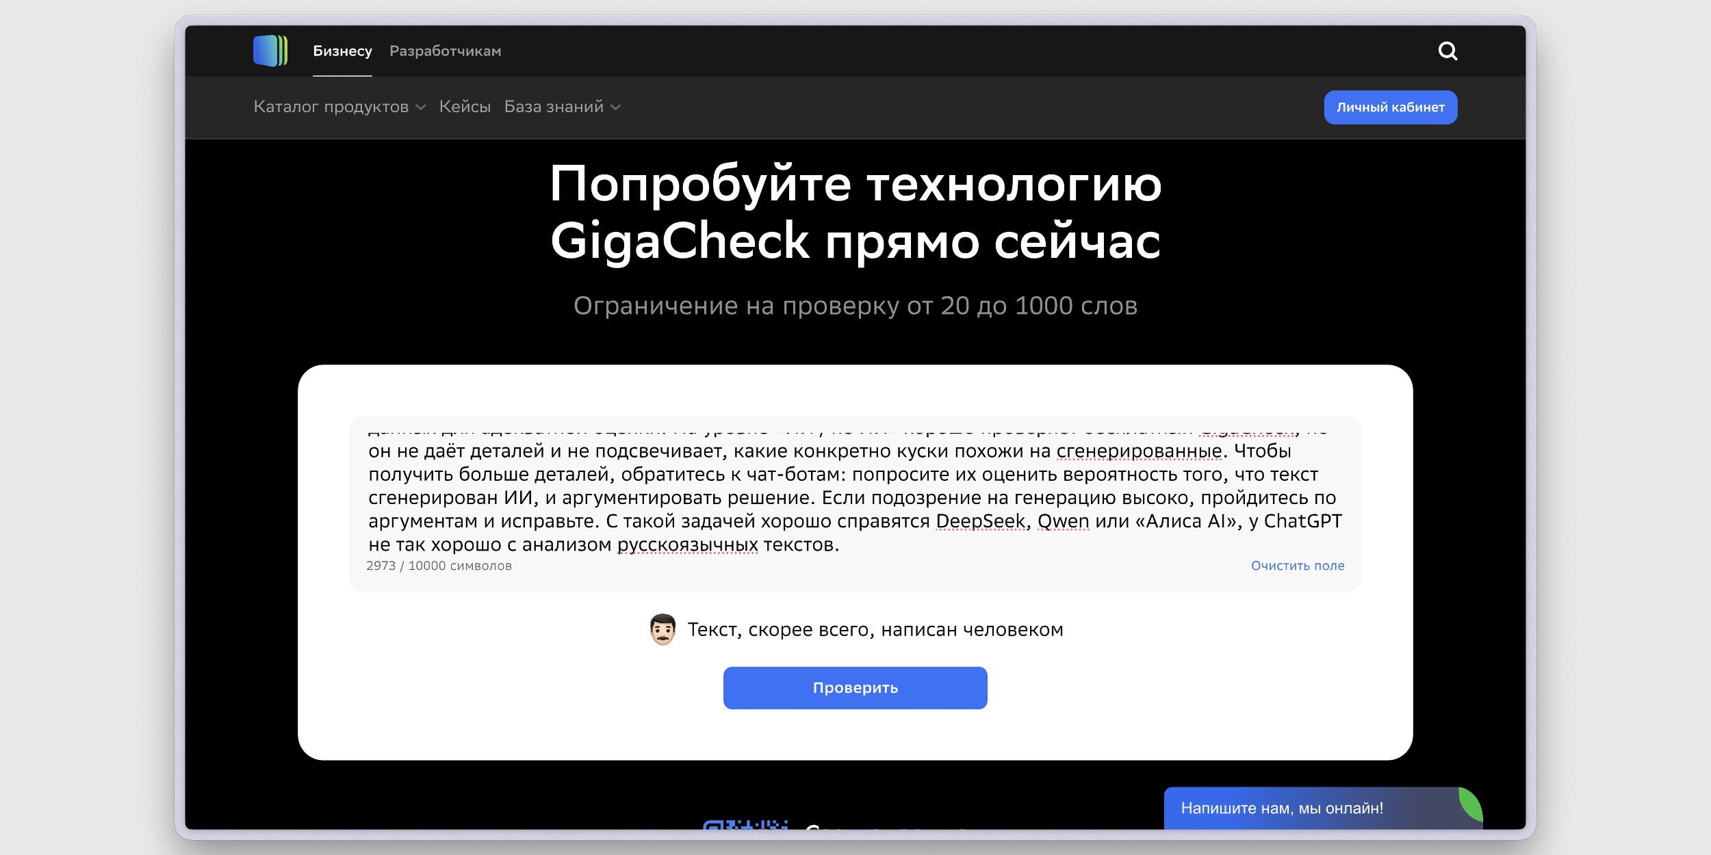Click the man avatar emoji next to verdict
Viewport: 1711px width, 855px height.
(662, 629)
